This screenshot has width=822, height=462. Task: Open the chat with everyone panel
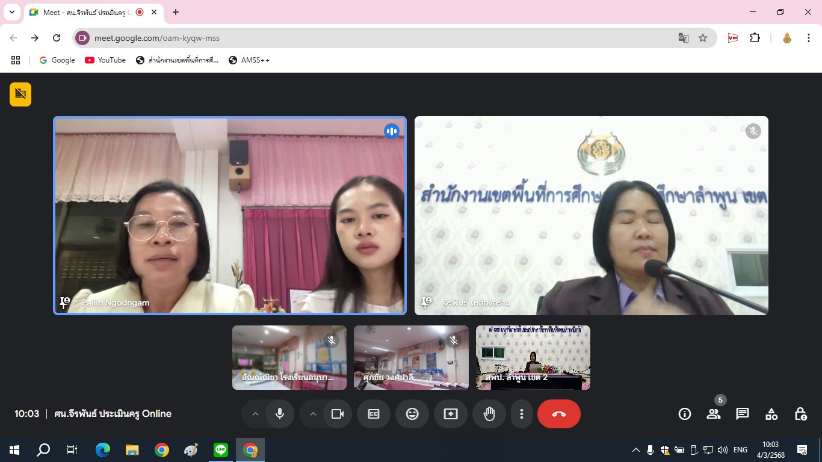click(743, 414)
